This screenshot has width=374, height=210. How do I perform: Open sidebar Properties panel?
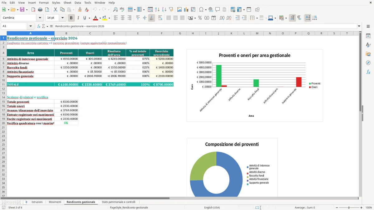click(x=368, y=36)
